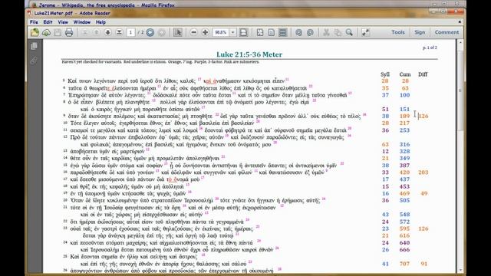Click the fit to window icon
Image resolution: width=491 pixels, height=276 pixels.
click(260, 32)
